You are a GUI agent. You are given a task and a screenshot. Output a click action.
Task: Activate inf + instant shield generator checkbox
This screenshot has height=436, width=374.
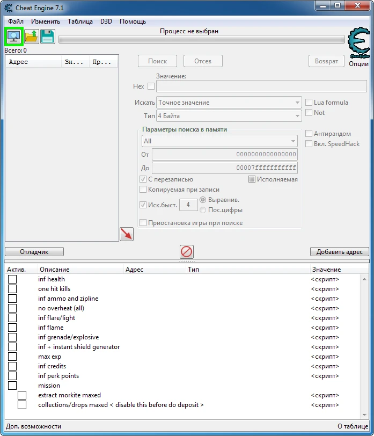coord(12,347)
